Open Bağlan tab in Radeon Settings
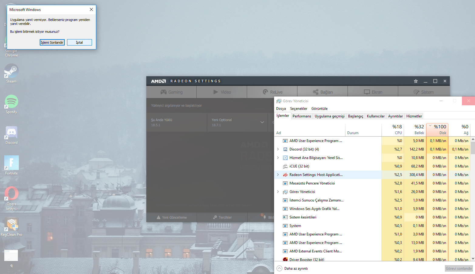The height and width of the screenshot is (274, 475). click(323, 92)
